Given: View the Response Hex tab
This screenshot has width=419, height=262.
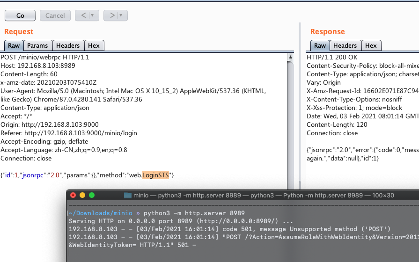Looking at the screenshot, I should [x=371, y=45].
